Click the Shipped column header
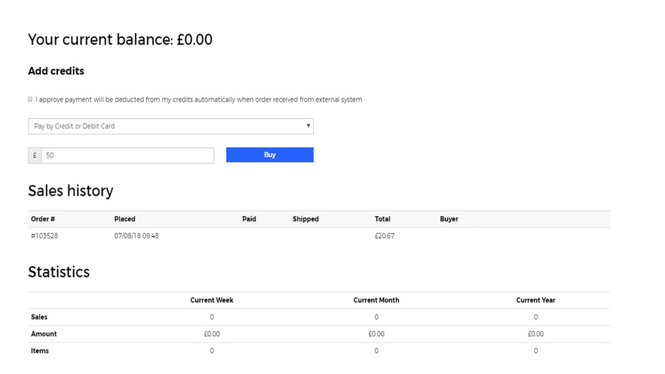The height and width of the screenshot is (374, 665). (305, 219)
